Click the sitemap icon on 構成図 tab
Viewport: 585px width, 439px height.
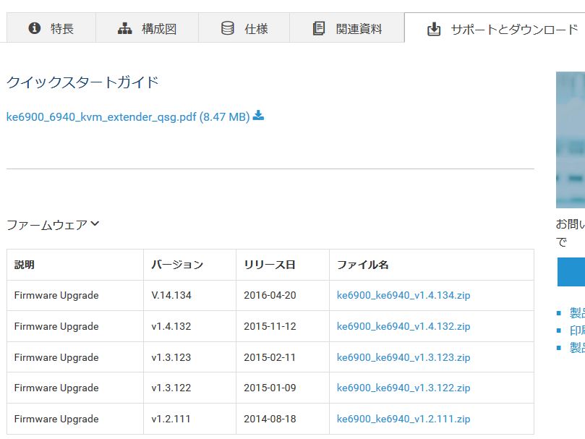click(x=125, y=29)
